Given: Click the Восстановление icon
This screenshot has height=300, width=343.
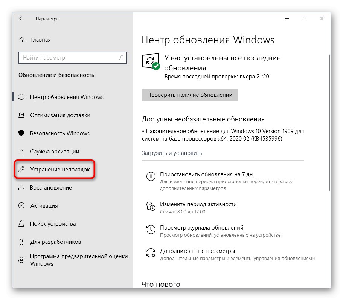Looking at the screenshot, I should coord(21,187).
